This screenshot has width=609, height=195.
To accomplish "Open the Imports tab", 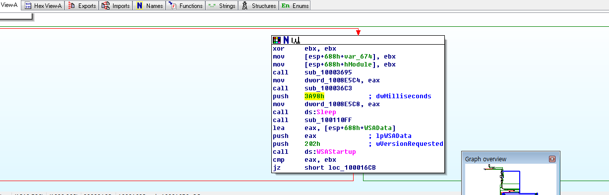I will tap(116, 6).
